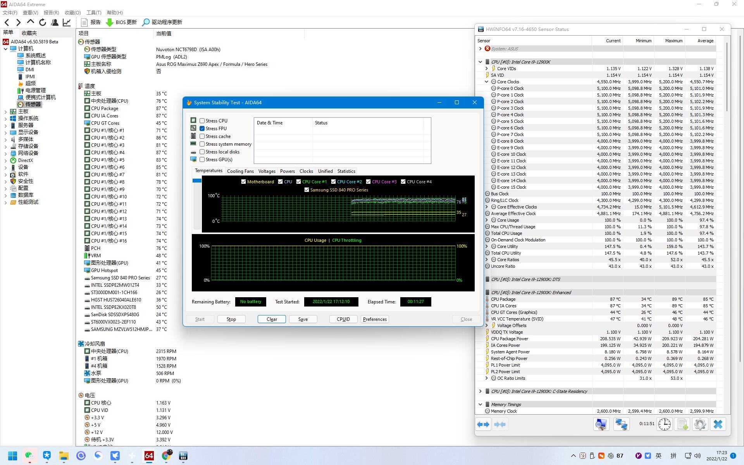Enable Stress cache checkbox
The image size is (744, 465).
202,136
